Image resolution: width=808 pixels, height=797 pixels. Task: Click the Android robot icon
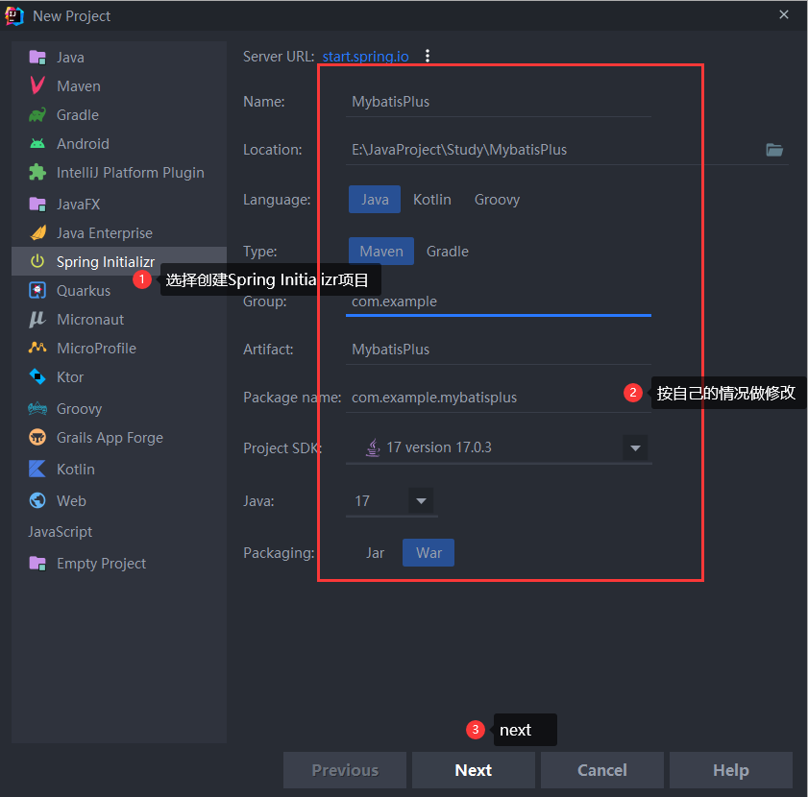coord(37,143)
